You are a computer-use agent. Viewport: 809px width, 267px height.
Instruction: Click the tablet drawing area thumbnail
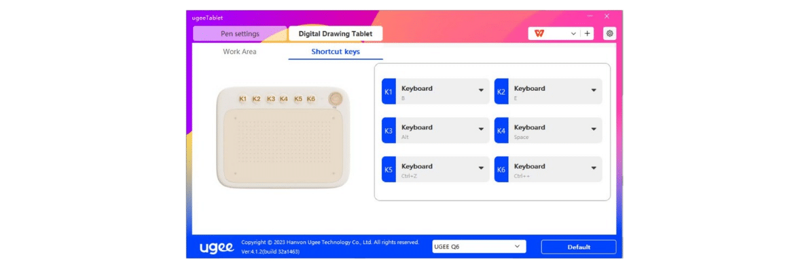282,145
